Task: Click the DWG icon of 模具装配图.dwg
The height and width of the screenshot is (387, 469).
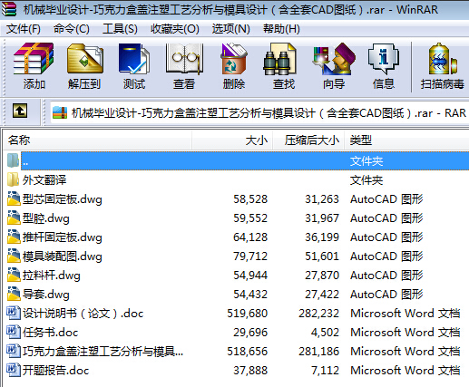Action: (14, 256)
